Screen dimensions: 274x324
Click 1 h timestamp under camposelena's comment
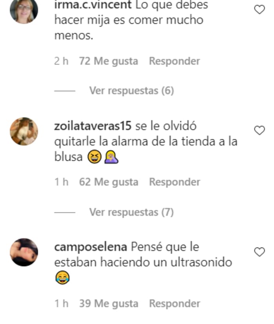pyautogui.click(x=61, y=304)
